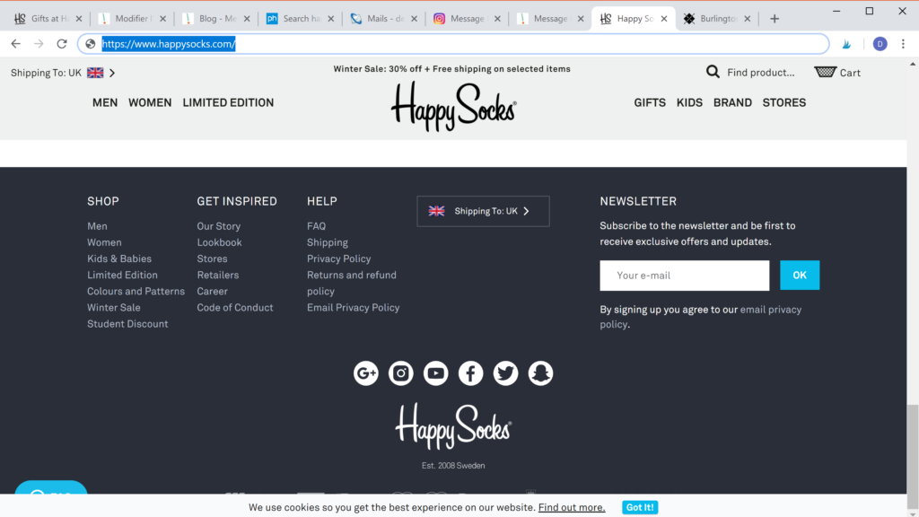Click the Find product search field
Screen dimensions: 919x517
(761, 73)
